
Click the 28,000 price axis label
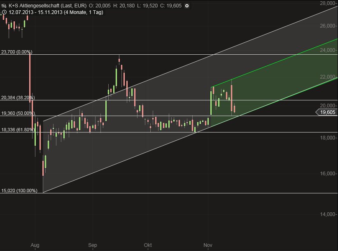(x=328, y=3)
